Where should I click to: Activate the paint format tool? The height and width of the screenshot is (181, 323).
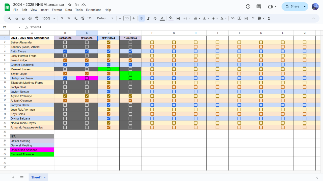click(x=37, y=18)
